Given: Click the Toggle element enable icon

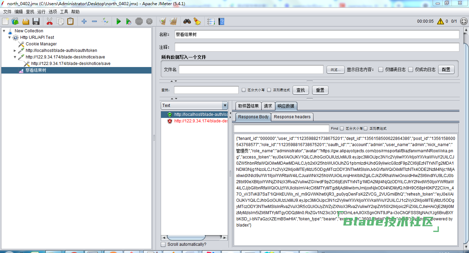Looking at the screenshot, I should [105, 21].
